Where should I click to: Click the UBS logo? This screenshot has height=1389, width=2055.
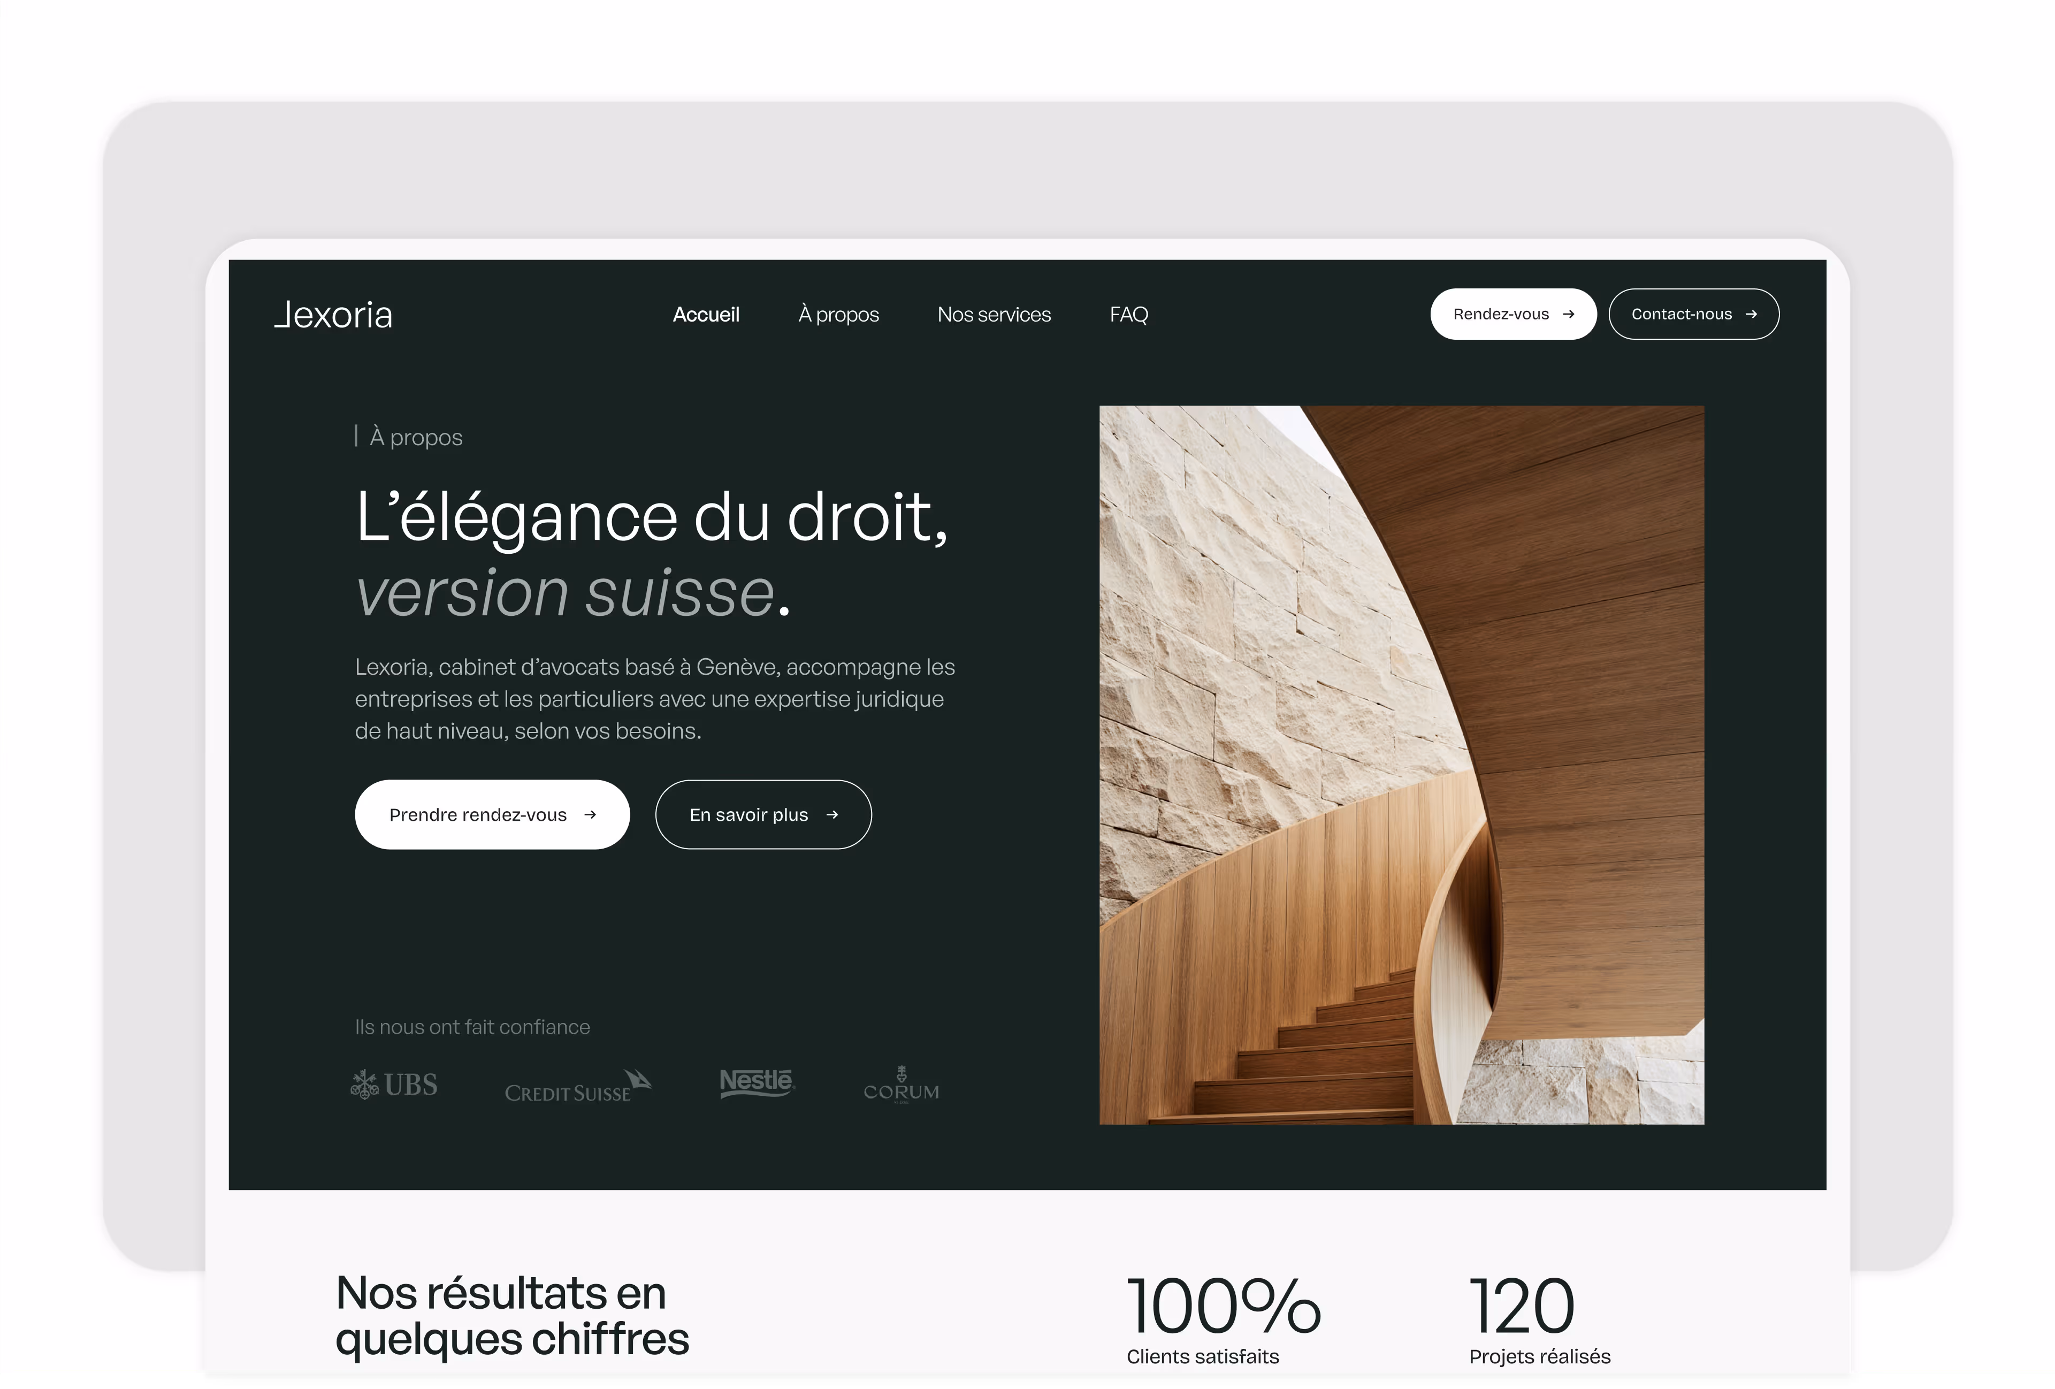[395, 1084]
